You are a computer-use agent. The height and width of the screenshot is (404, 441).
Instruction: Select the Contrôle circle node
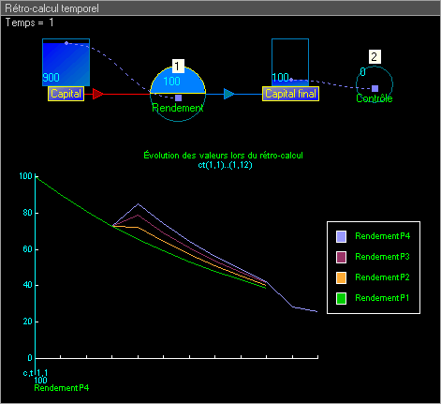click(375, 84)
